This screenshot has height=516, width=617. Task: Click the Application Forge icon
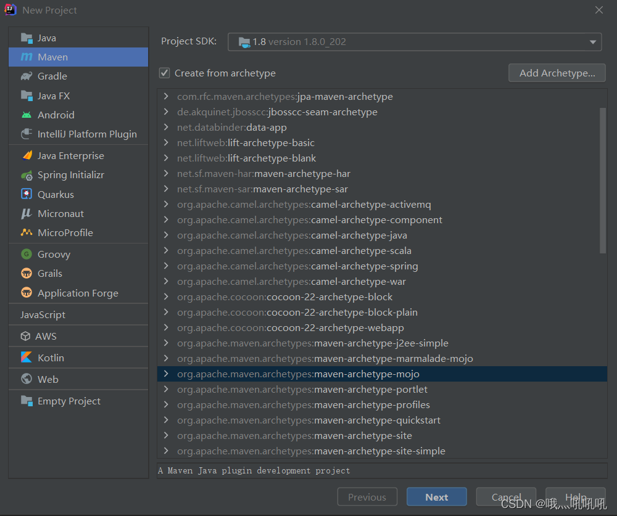27,293
